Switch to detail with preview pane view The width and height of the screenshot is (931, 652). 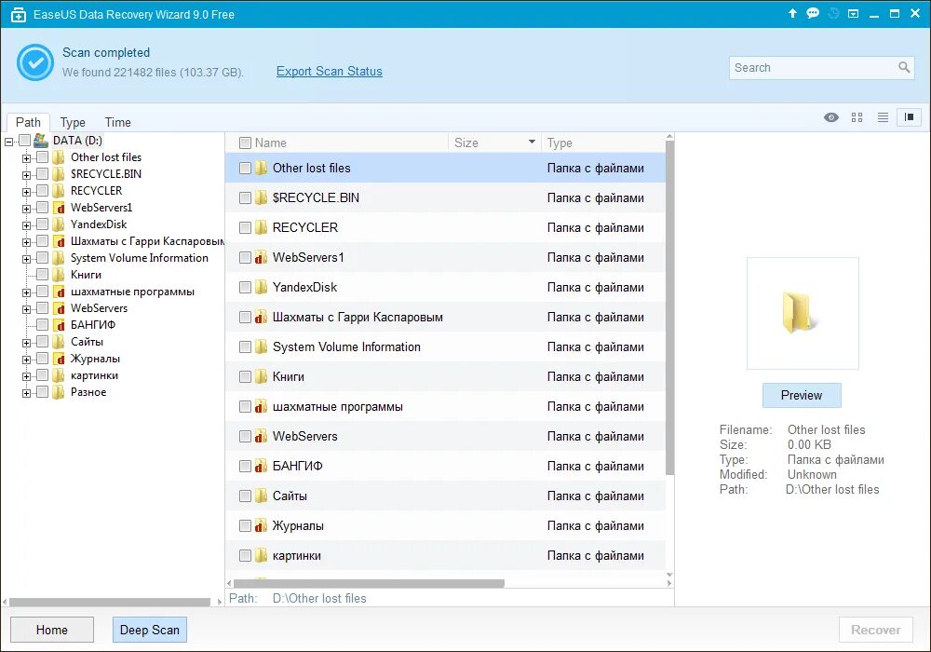[x=909, y=117]
